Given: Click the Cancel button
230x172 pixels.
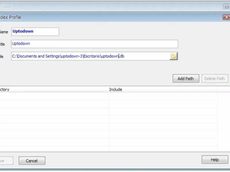Looking at the screenshot, I should (x=32, y=161).
